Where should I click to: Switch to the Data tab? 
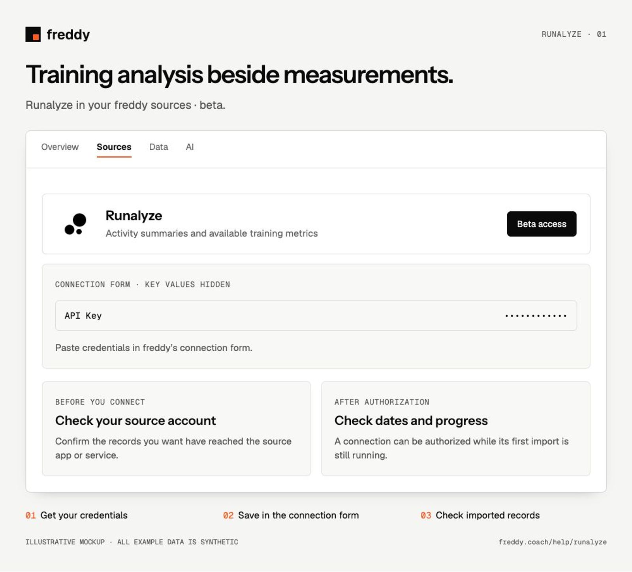158,147
